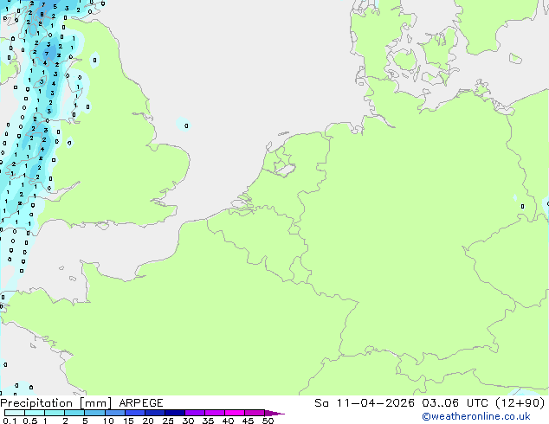Click the date text '11-04-2026'
Viewport: 549px width, 424px height.
375,403
